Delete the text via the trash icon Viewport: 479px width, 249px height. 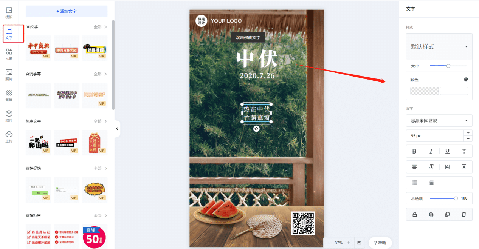pos(464,214)
